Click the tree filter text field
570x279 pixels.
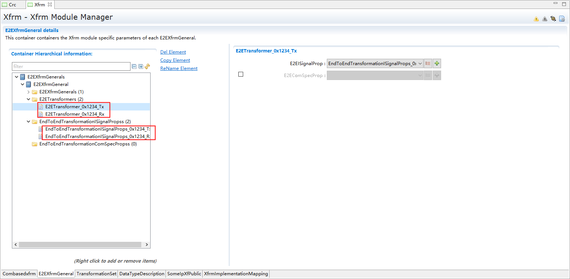pyautogui.click(x=71, y=67)
